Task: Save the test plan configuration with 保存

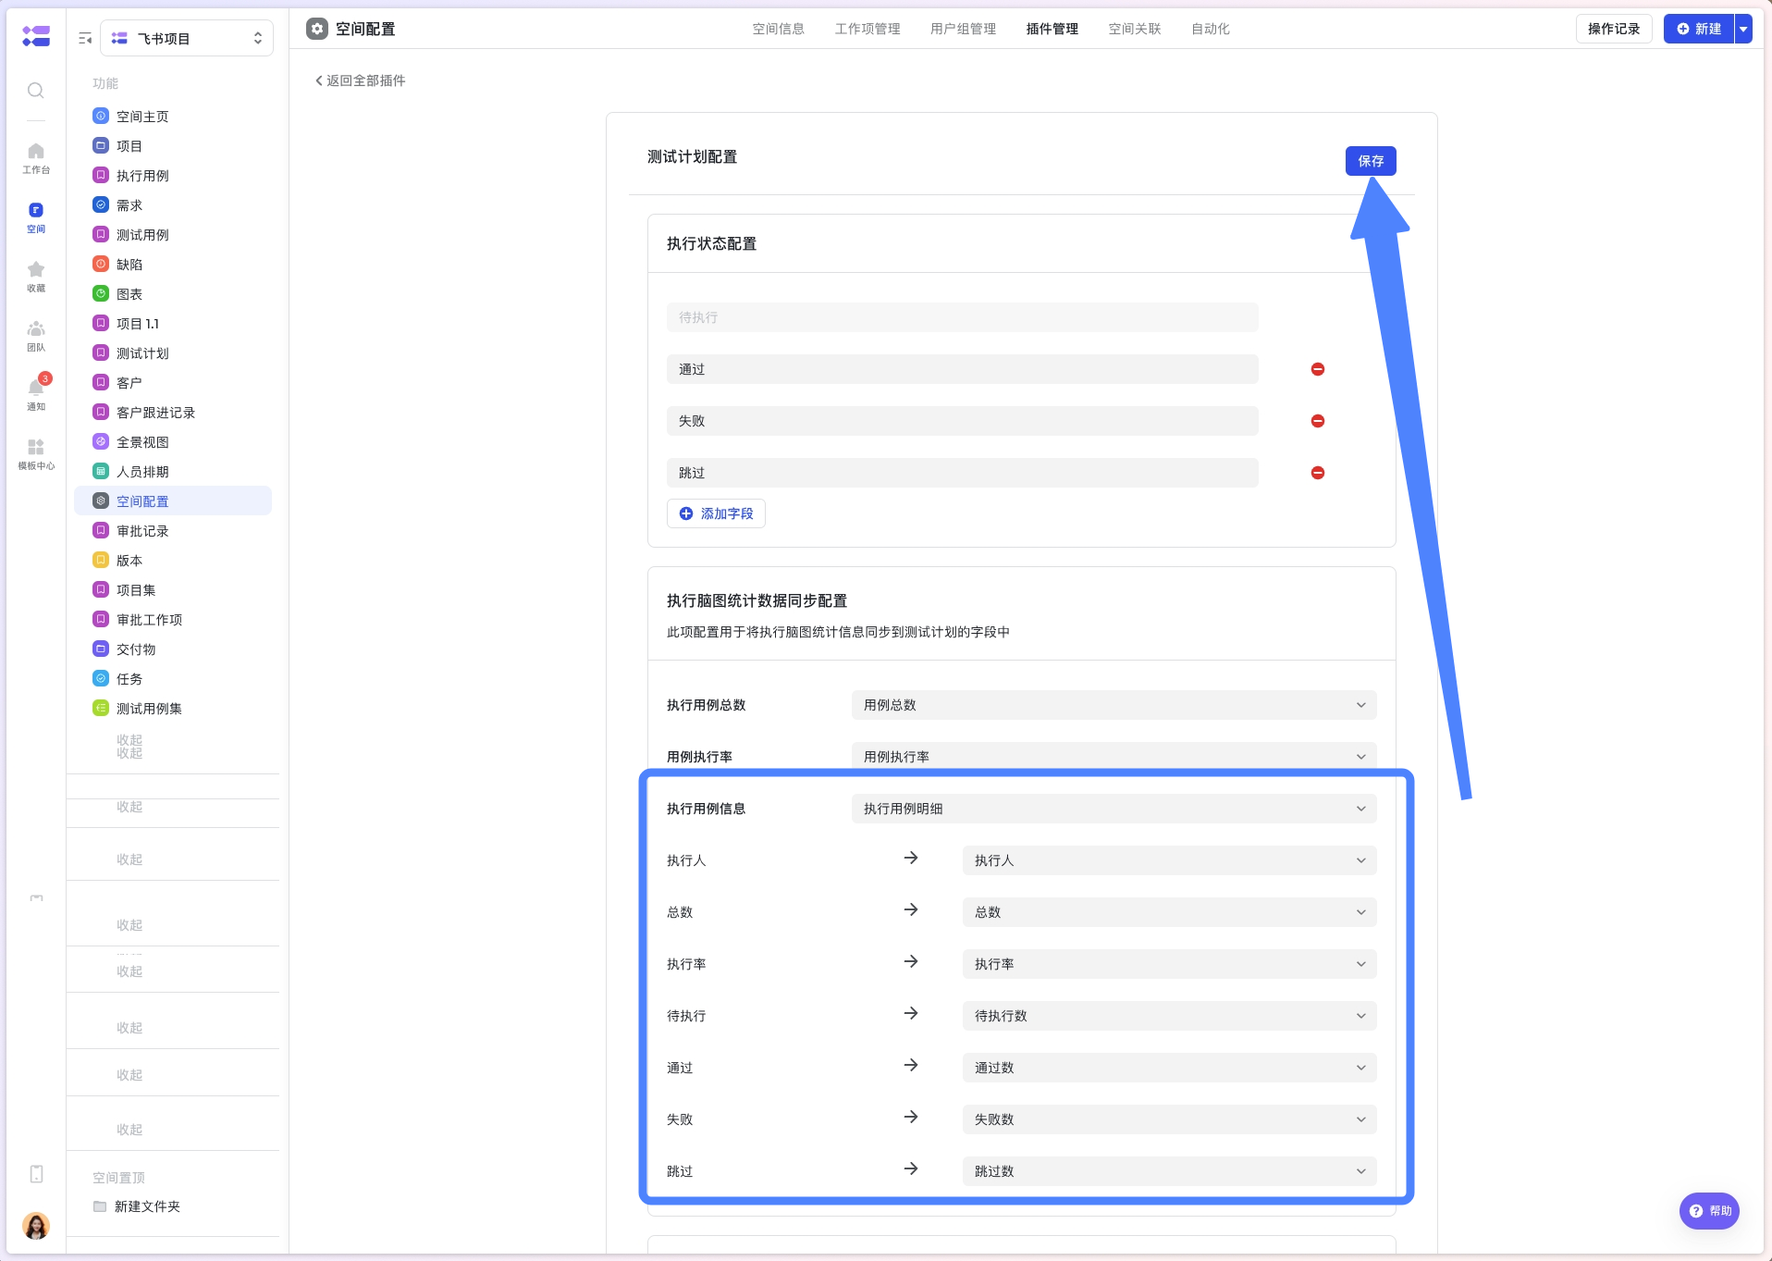Action: pos(1371,161)
